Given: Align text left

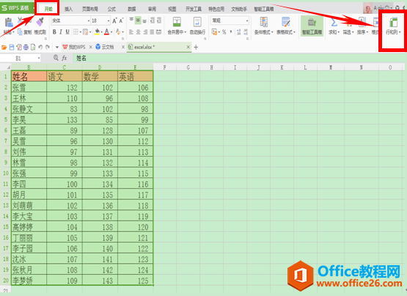Looking at the screenshot, I should 131,32.
